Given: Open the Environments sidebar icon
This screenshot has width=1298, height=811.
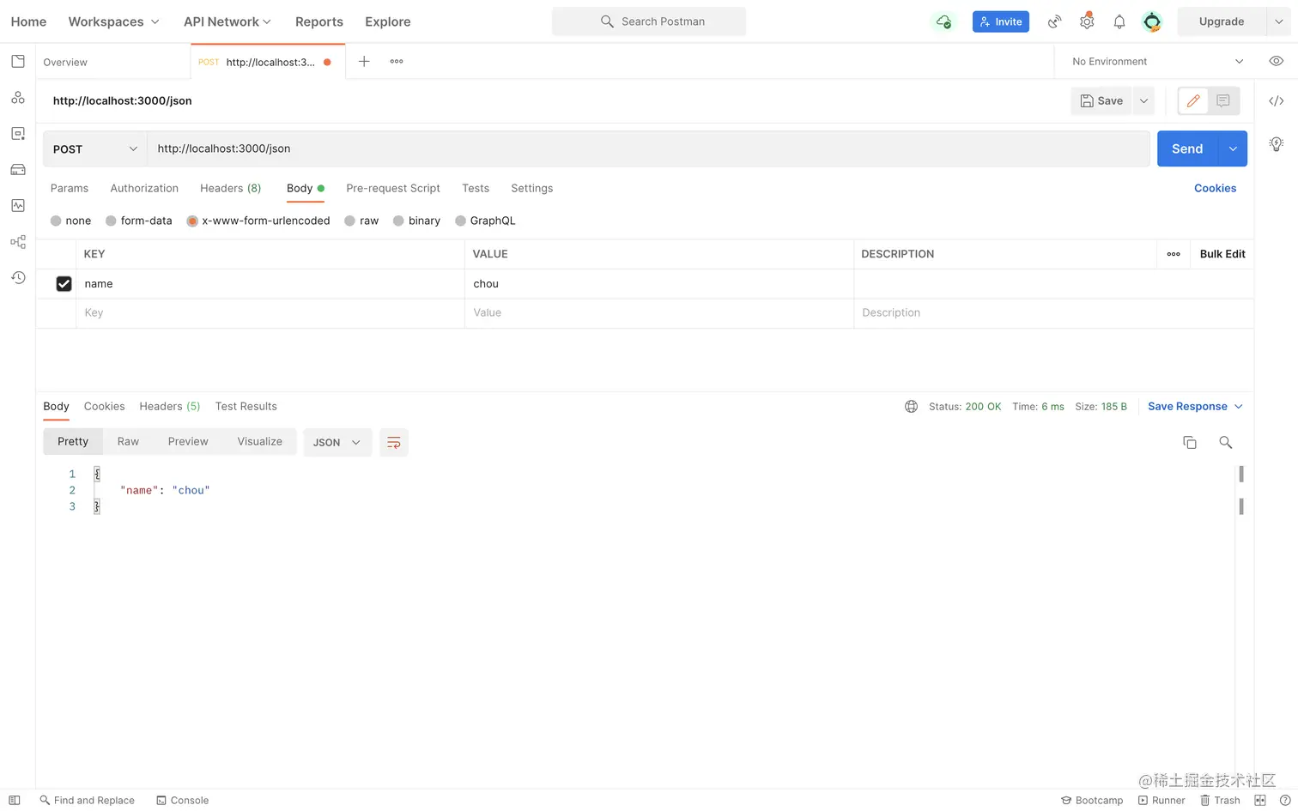Looking at the screenshot, I should point(18,134).
